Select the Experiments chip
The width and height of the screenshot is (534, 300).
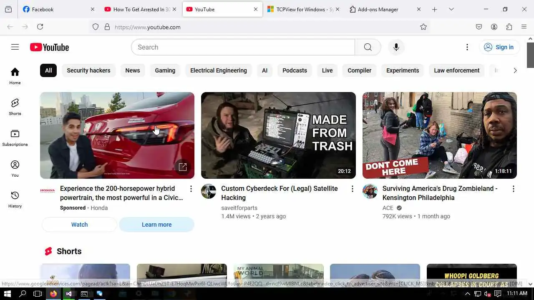[403, 70]
